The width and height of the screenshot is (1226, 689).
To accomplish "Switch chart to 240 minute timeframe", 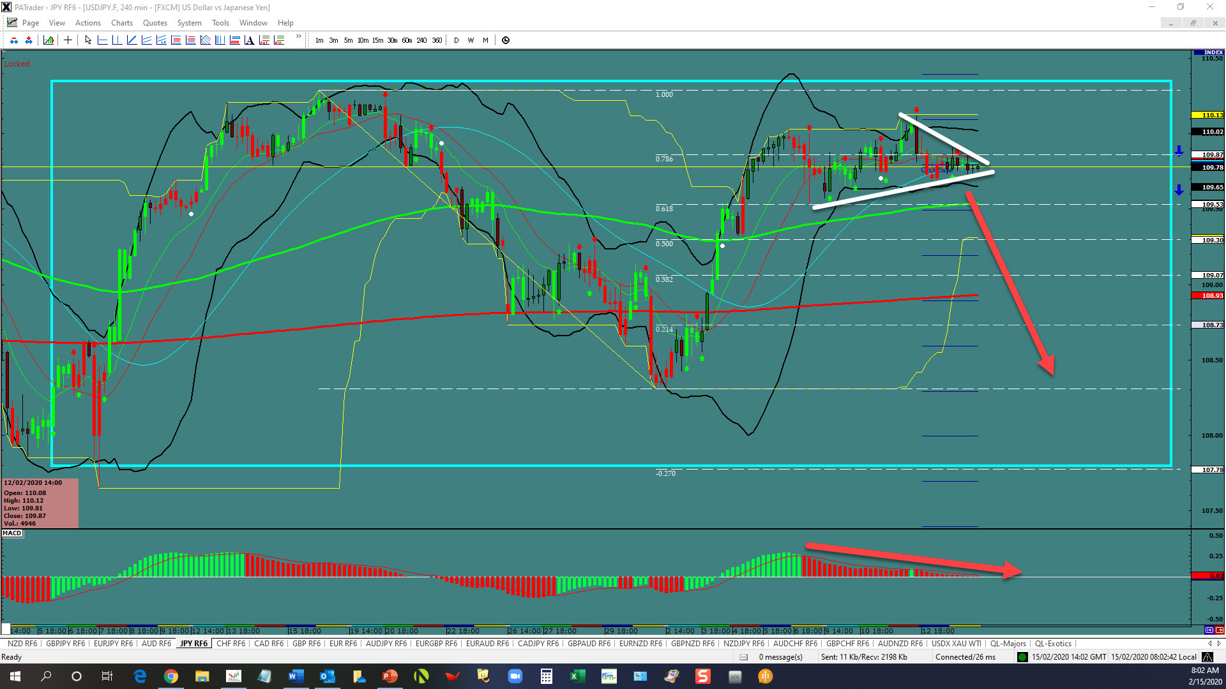I will 421,40.
